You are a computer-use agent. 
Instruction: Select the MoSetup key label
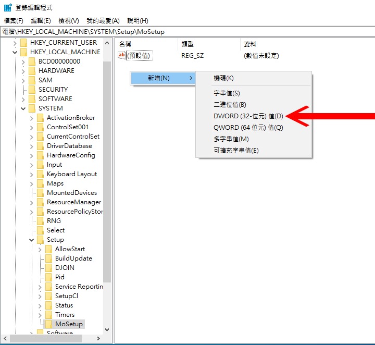[x=69, y=324]
